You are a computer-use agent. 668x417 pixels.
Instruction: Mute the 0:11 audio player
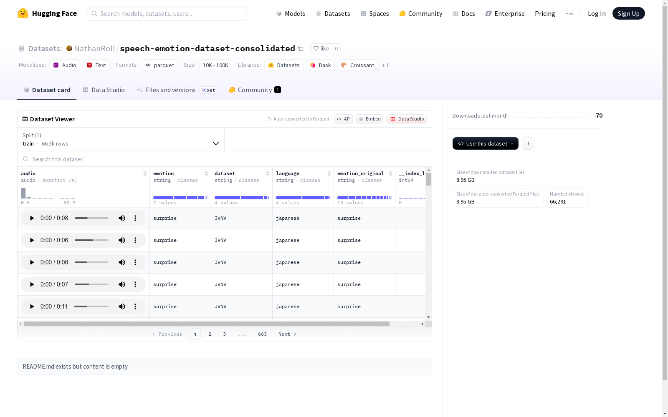point(122,306)
